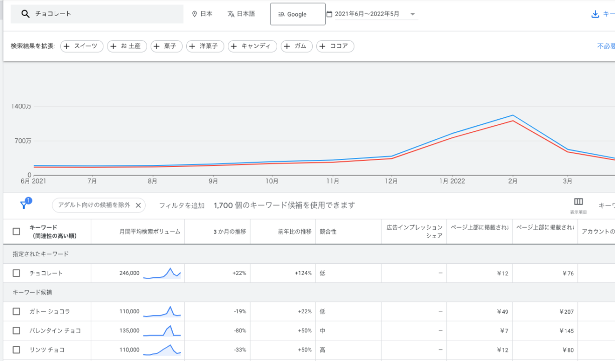Sort by 競合性 column header
Viewport: 615px width, 361px height.
click(x=328, y=232)
